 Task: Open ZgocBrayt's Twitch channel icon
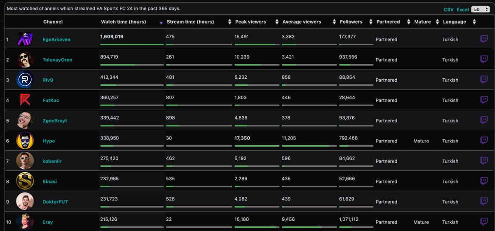point(484,120)
